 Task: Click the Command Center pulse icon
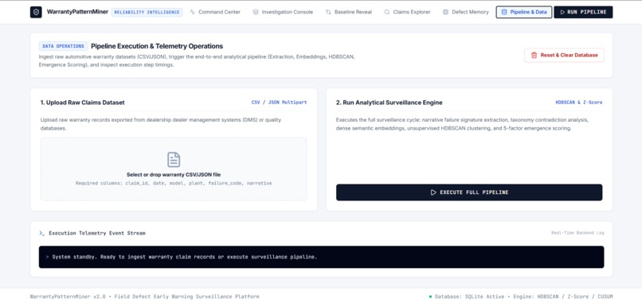click(193, 12)
